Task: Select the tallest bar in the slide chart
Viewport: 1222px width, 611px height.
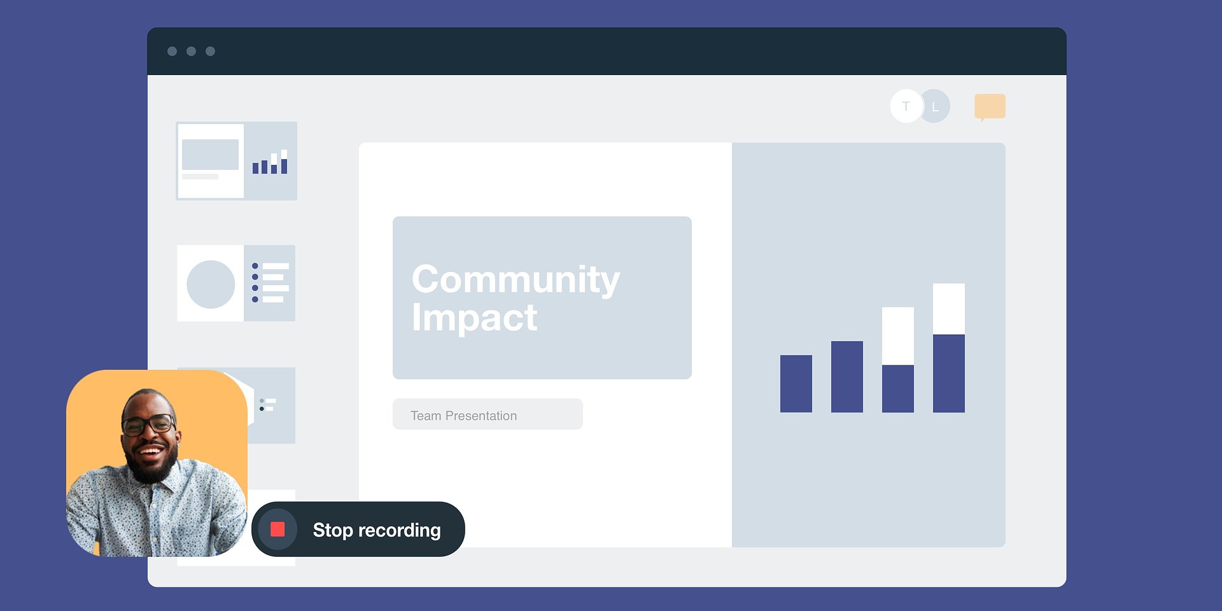Action: [x=949, y=348]
